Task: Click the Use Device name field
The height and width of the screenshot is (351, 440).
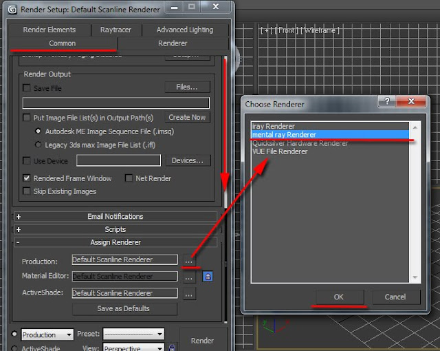Action: [119, 160]
